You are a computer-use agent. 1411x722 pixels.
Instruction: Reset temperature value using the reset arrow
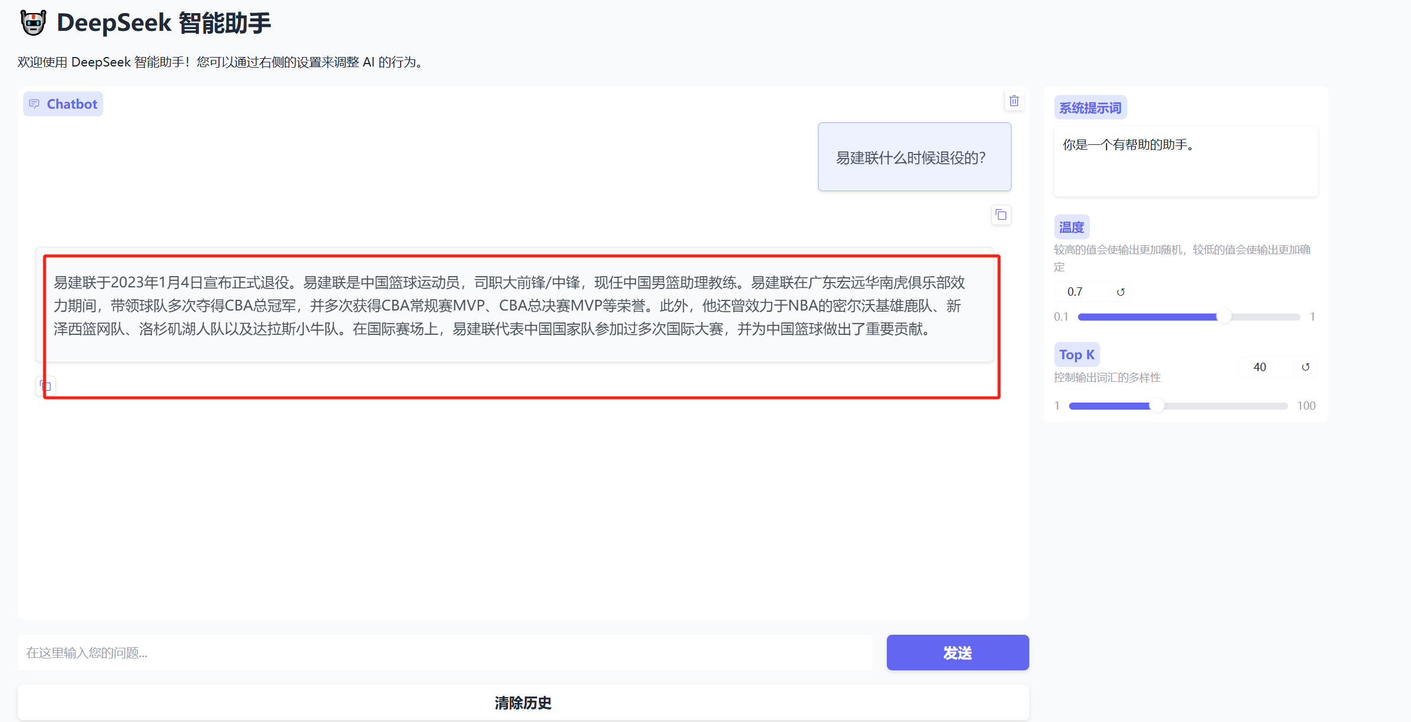coord(1121,292)
